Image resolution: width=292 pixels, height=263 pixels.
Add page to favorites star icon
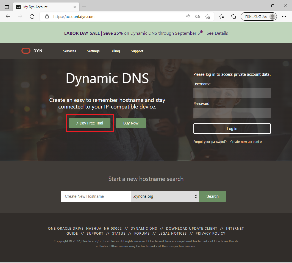click(x=207, y=17)
